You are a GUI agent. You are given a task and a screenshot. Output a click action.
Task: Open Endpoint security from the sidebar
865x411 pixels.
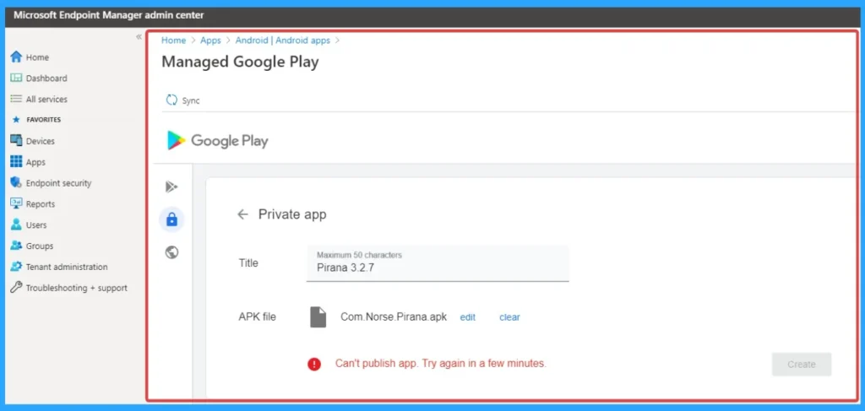(58, 183)
